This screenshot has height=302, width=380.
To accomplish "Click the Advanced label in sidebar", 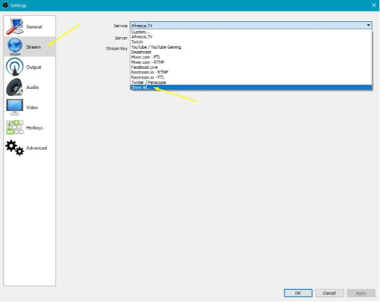I will pos(37,148).
